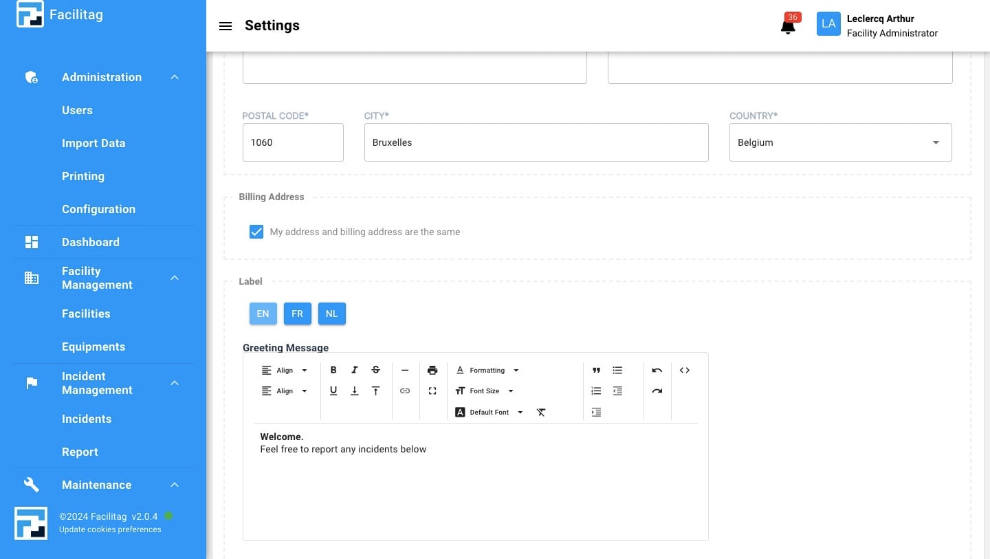Open source code view icon
The height and width of the screenshot is (559, 990).
(x=685, y=370)
